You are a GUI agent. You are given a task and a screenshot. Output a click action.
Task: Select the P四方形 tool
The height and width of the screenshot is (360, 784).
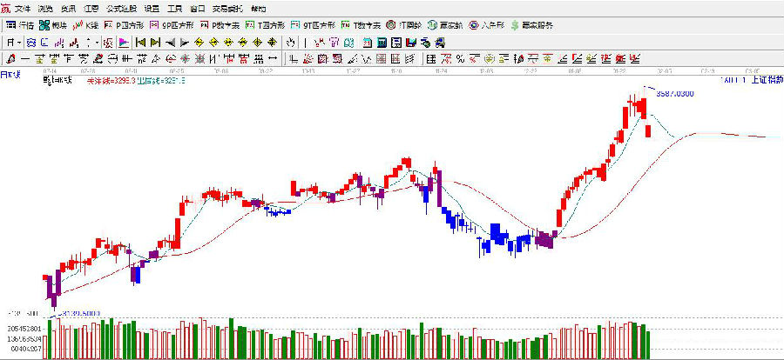(x=125, y=25)
